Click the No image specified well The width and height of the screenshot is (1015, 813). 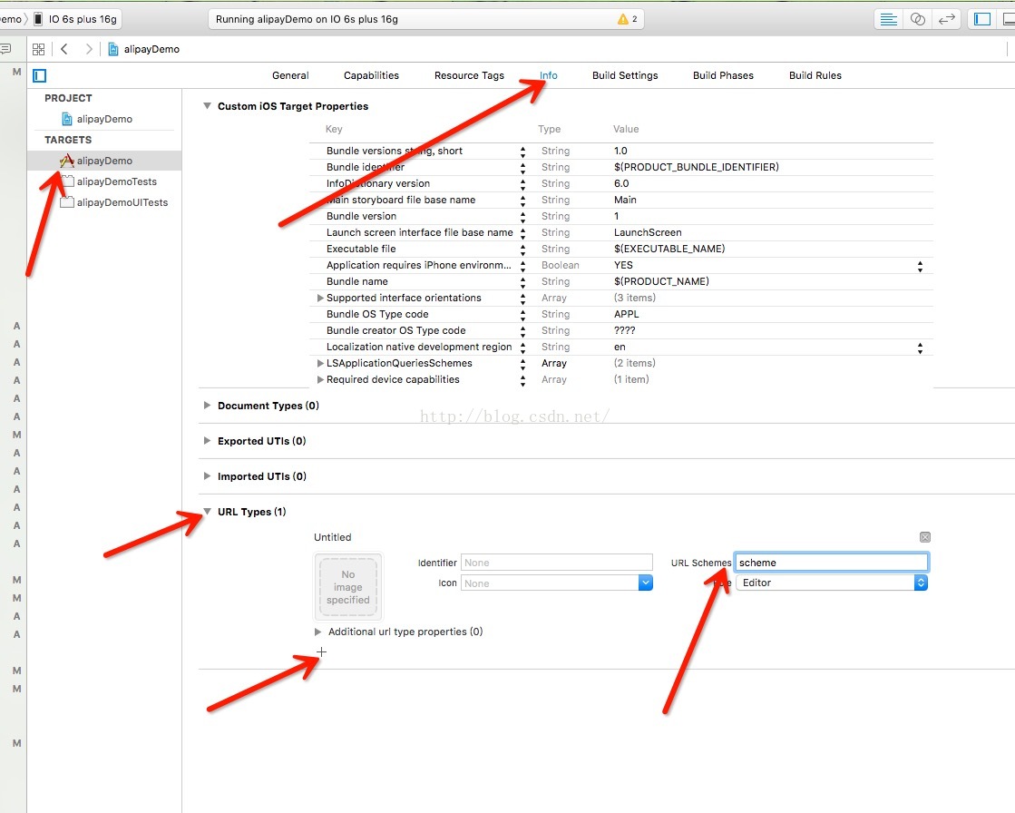tap(348, 587)
